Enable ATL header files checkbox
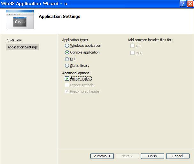The width and height of the screenshot is (194, 164). [132, 46]
